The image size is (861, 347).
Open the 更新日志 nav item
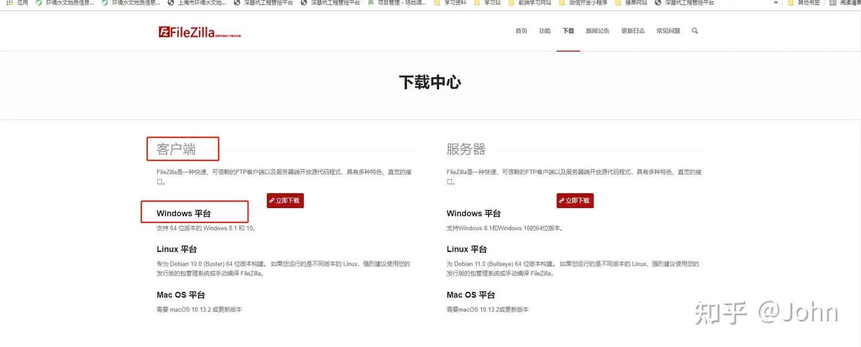pyautogui.click(x=633, y=31)
